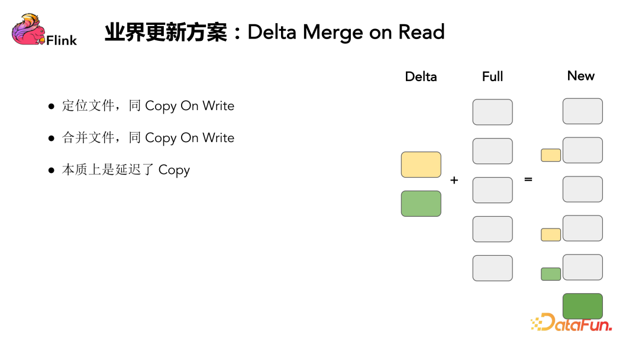This screenshot has height=360, width=639.
Task: Click the bullet 本质上是延迟了 Copy
Action: click(x=126, y=170)
